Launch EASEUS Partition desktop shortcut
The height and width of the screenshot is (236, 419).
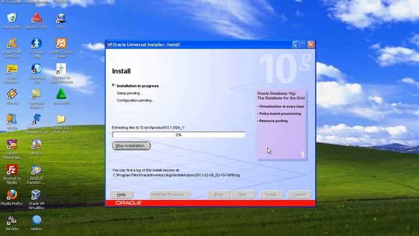pyautogui.click(x=37, y=174)
